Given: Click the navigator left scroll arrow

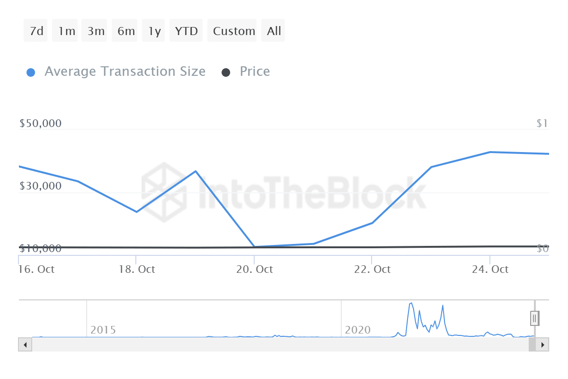Looking at the screenshot, I should coord(25,344).
